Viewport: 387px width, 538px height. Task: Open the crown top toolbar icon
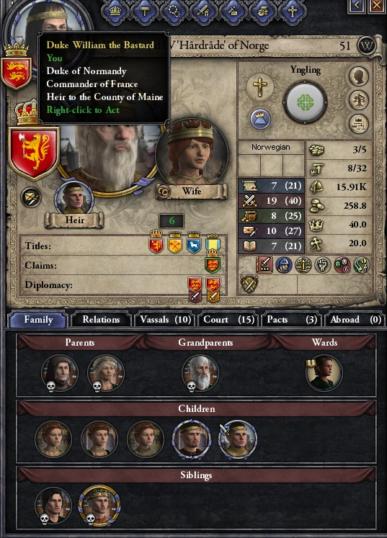pos(115,12)
